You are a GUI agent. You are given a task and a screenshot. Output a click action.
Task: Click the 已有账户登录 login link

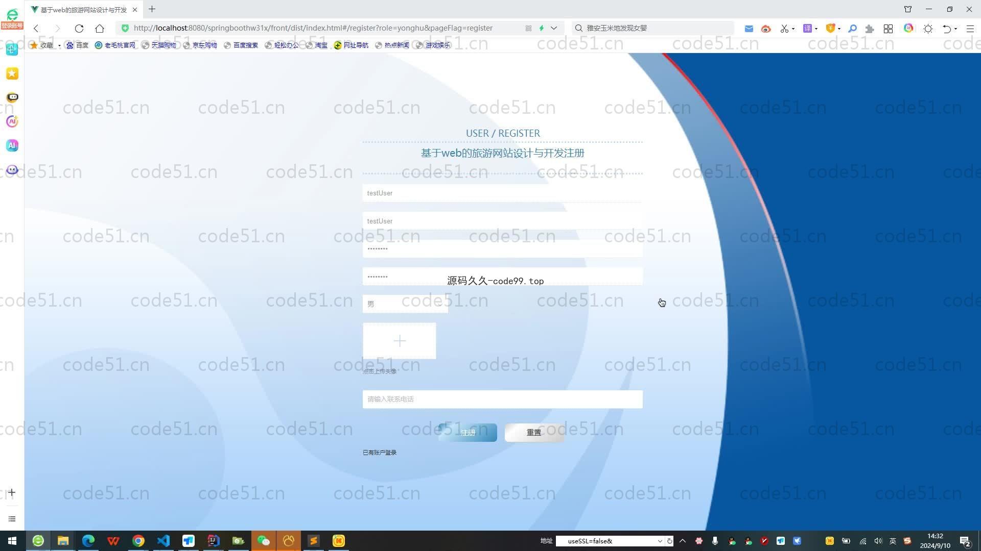380,453
